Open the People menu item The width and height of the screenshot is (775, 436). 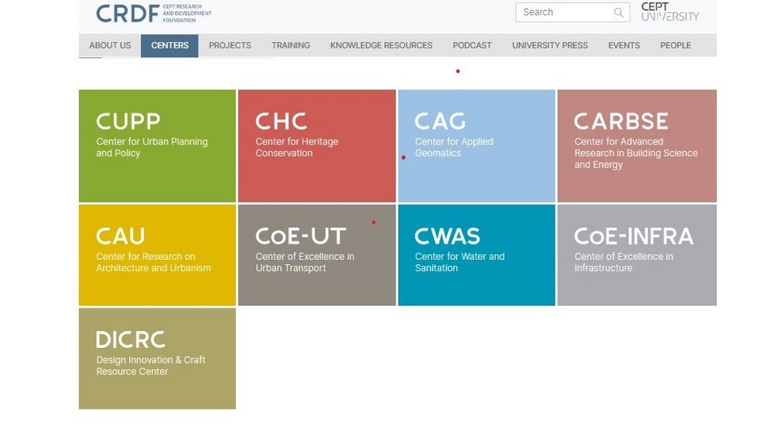coord(676,45)
